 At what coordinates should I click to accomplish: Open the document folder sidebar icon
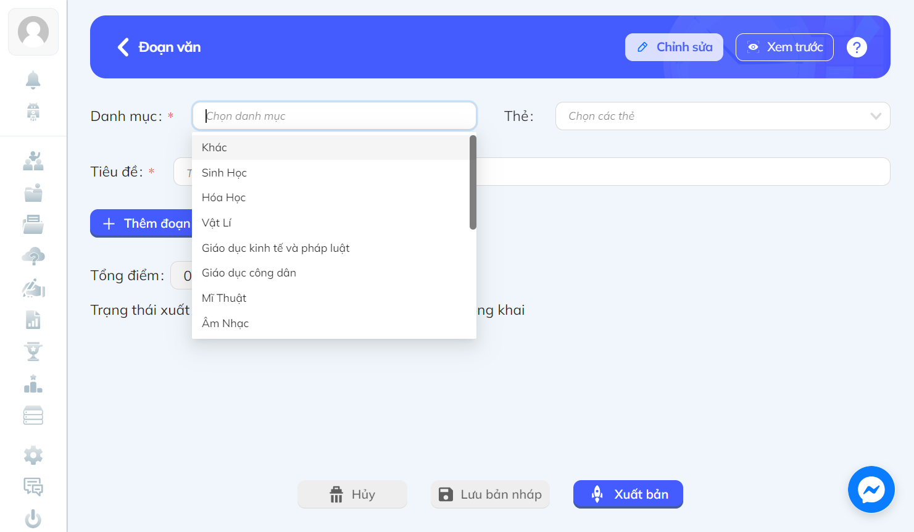[33, 224]
